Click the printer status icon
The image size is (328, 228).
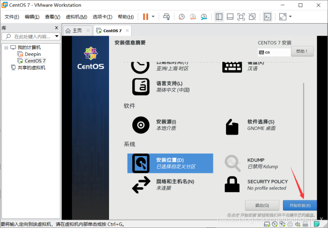coord(290,224)
